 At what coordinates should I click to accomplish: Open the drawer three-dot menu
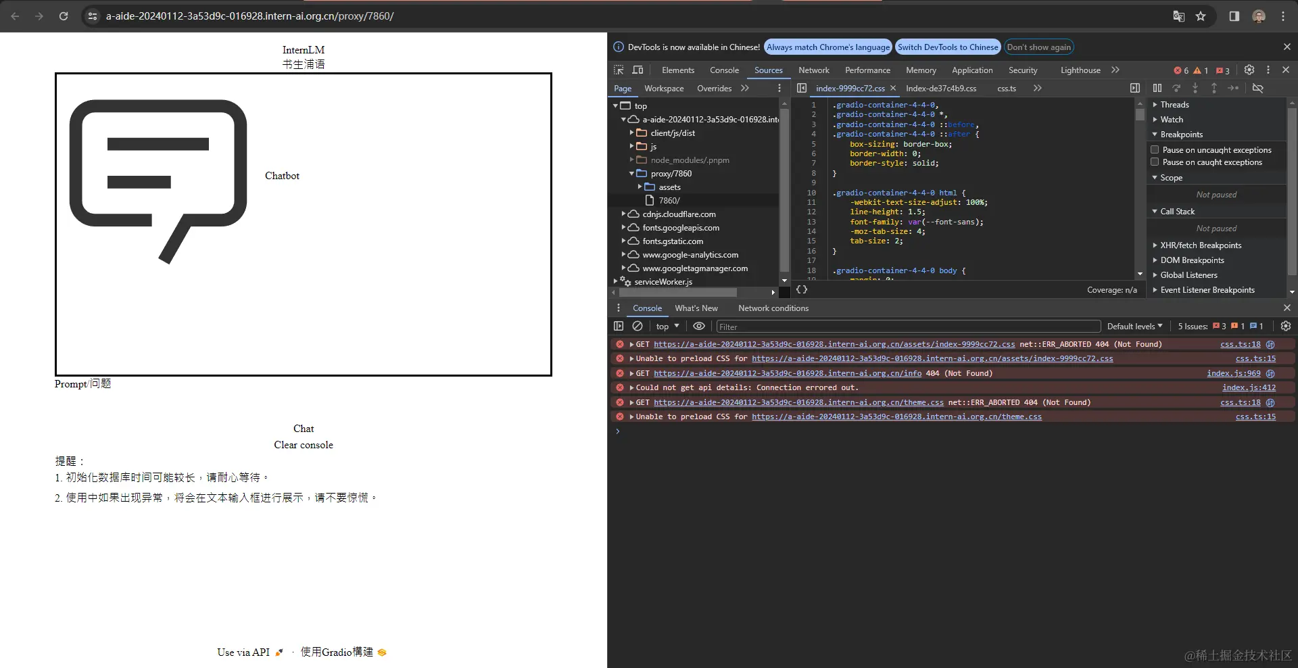click(618, 308)
